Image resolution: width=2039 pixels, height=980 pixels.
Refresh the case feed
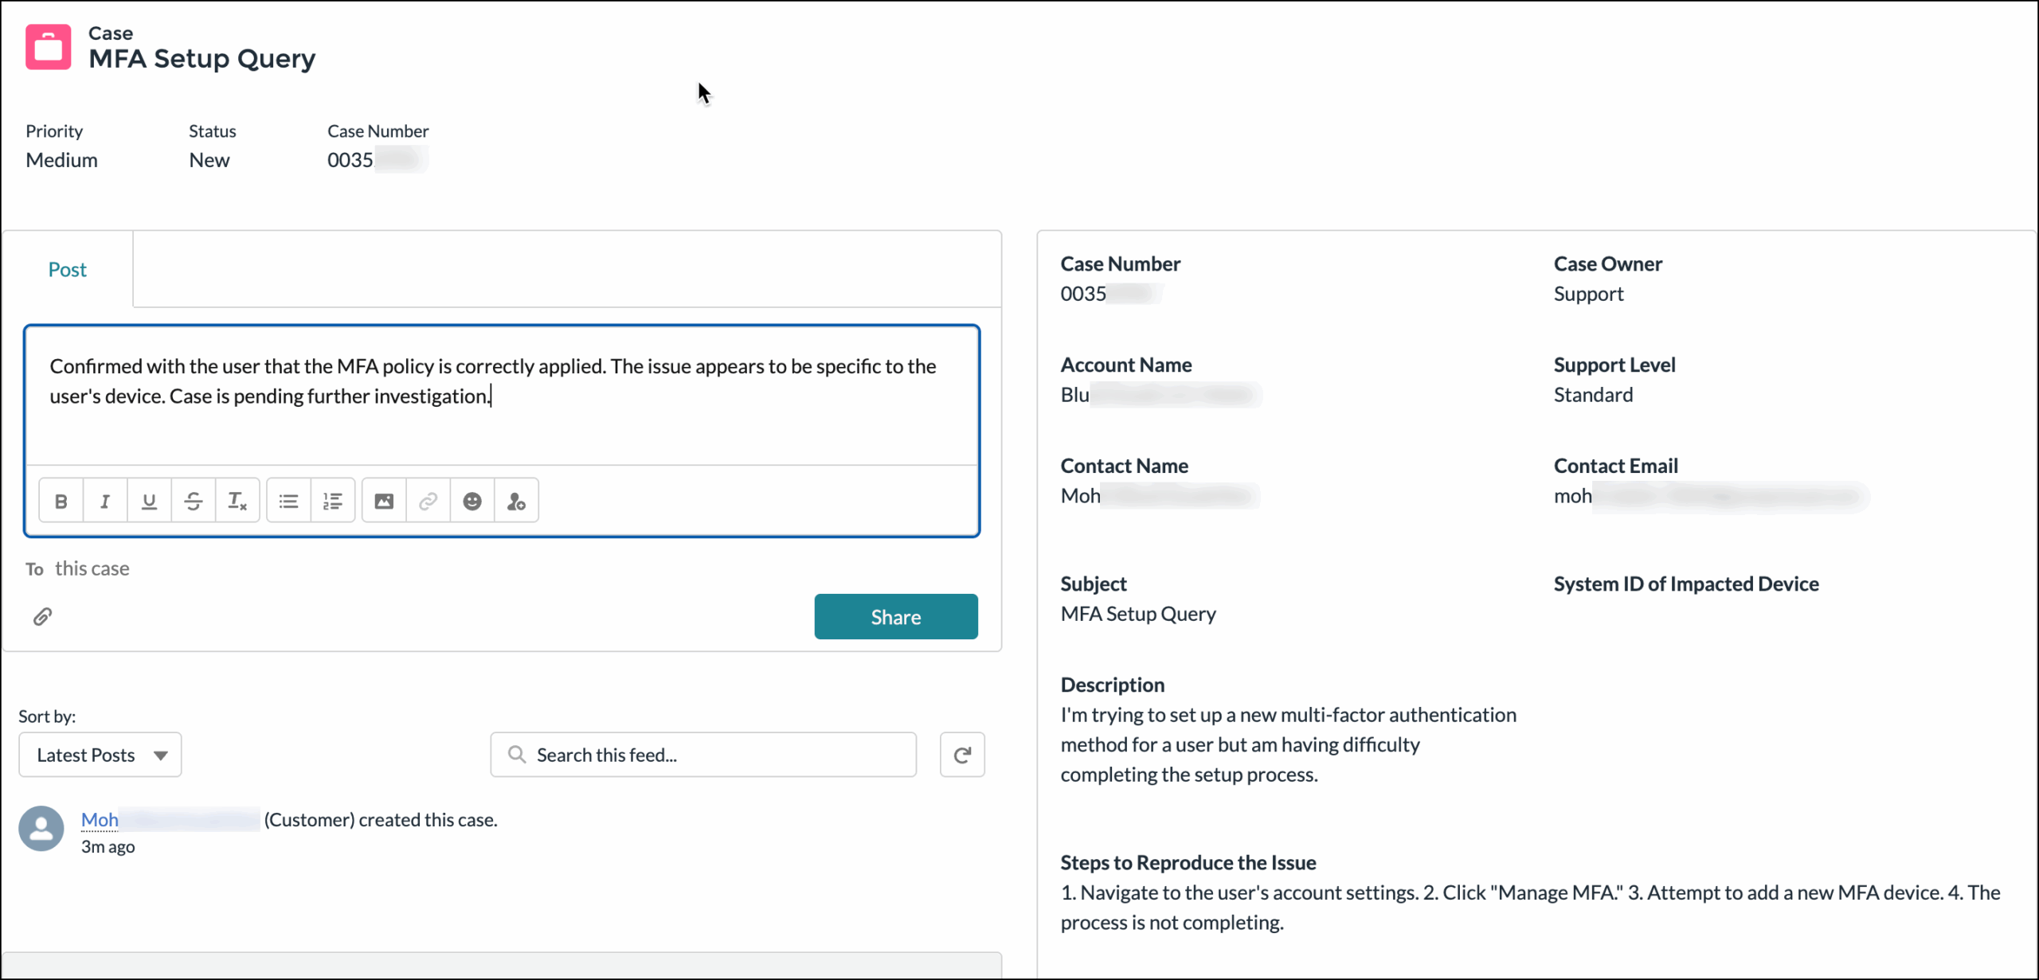[962, 754]
